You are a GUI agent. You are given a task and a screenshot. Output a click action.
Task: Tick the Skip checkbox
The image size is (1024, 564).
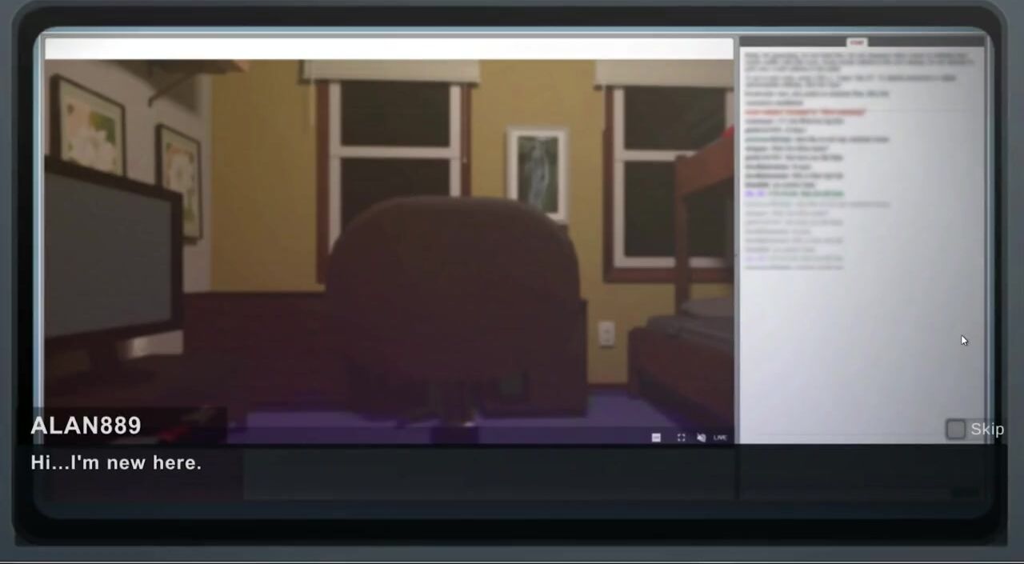(955, 430)
